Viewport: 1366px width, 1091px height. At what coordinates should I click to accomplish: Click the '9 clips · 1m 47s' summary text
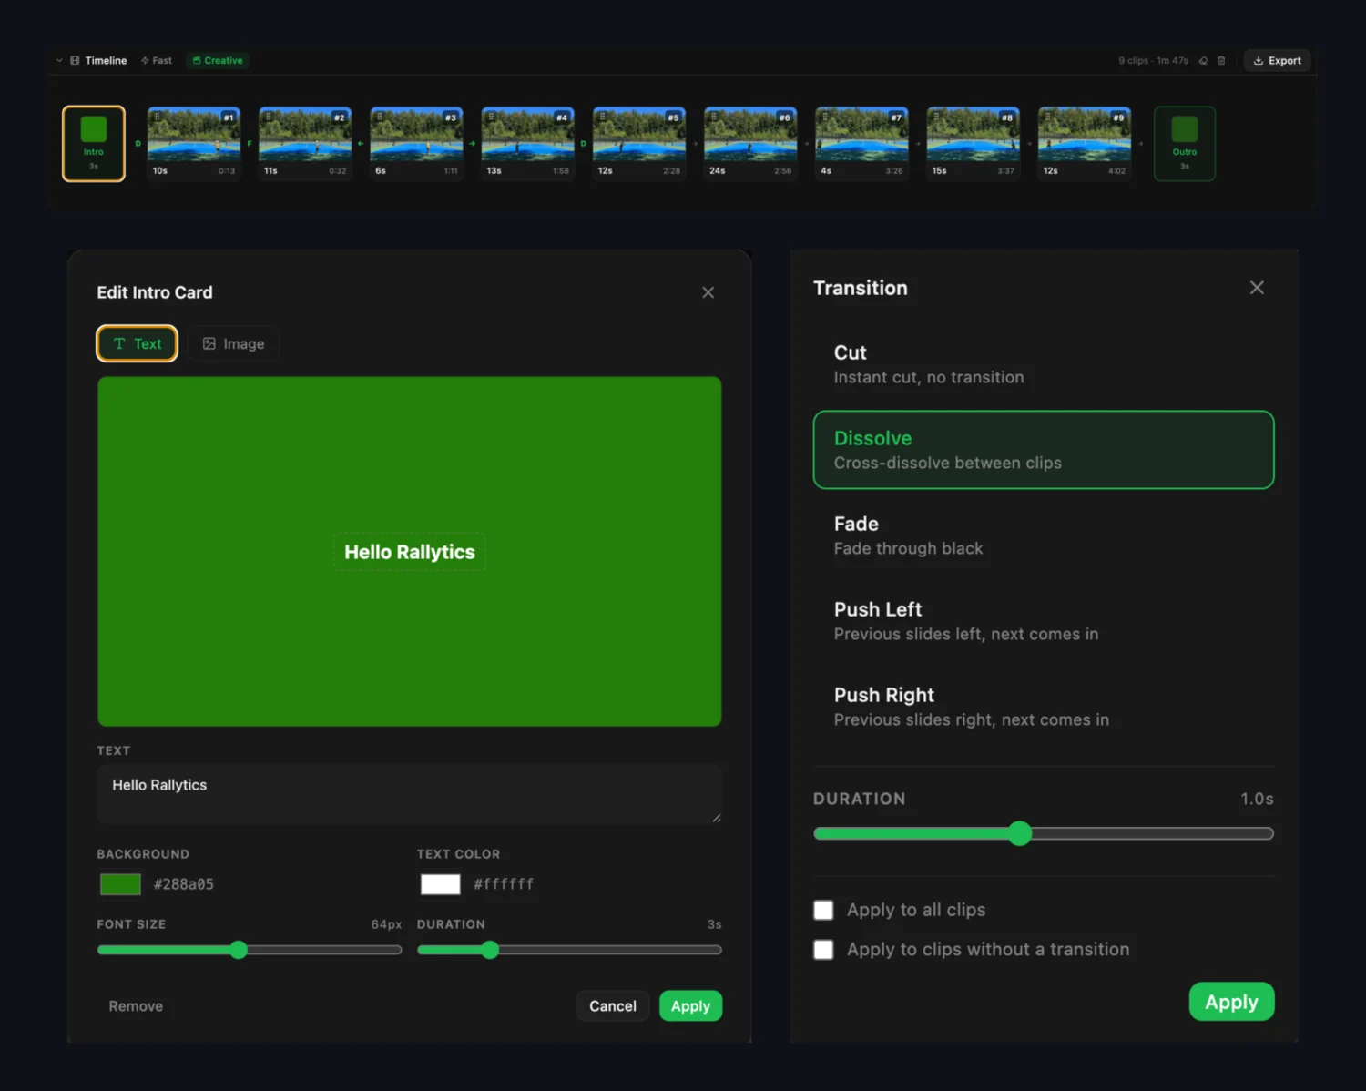(x=1153, y=61)
